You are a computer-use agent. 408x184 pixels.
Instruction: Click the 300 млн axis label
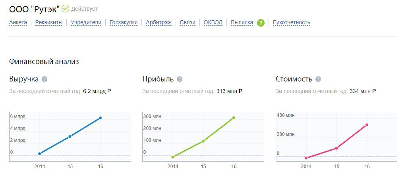pyautogui.click(x=152, y=116)
